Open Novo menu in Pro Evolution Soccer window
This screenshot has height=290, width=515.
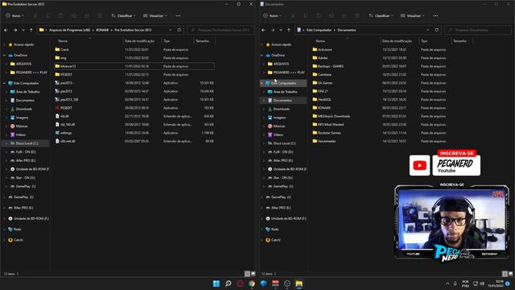pos(14,16)
